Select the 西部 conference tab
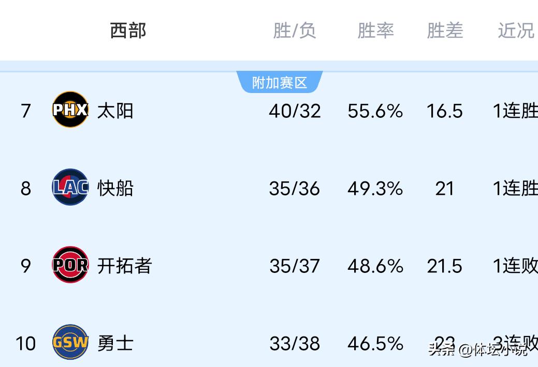 pyautogui.click(x=128, y=31)
